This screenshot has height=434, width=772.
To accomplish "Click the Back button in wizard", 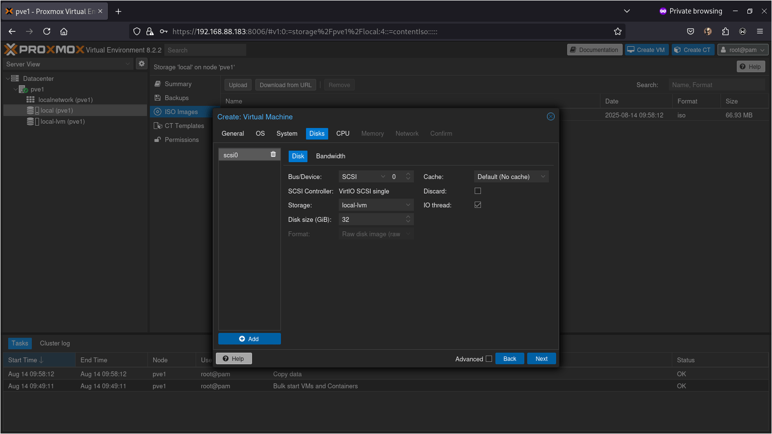I will (x=510, y=359).
